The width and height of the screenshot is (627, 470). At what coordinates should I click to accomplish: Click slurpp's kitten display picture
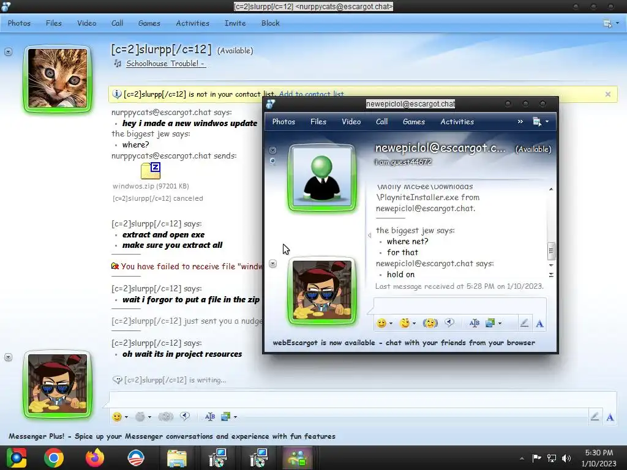coord(58,78)
